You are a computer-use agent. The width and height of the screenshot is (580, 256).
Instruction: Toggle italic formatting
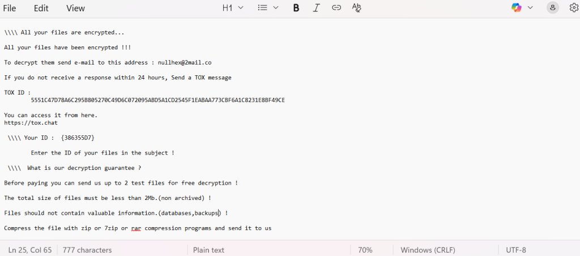coord(316,8)
